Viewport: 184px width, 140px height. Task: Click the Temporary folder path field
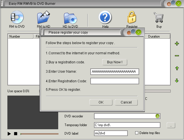point(127,125)
